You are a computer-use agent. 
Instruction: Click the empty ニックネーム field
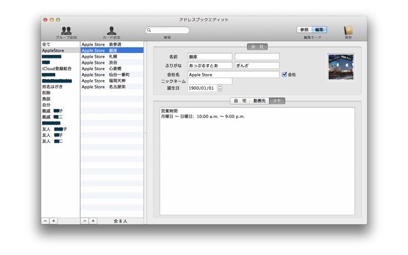tap(210, 81)
